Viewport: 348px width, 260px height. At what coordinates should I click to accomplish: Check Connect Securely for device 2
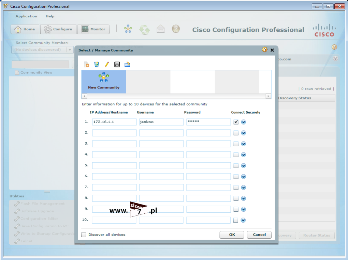point(236,133)
